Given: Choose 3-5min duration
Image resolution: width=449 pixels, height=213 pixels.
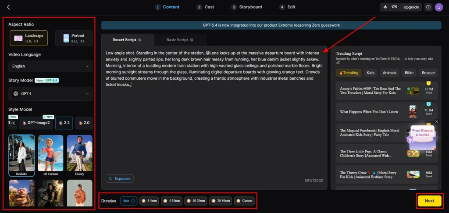Looking at the screenshot, I should coord(149,201).
